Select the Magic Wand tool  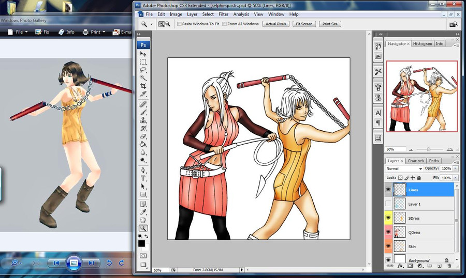143,78
